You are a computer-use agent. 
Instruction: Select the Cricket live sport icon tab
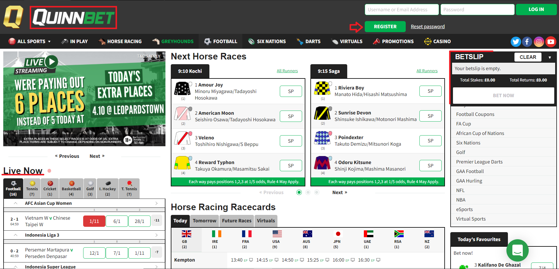pos(50,188)
